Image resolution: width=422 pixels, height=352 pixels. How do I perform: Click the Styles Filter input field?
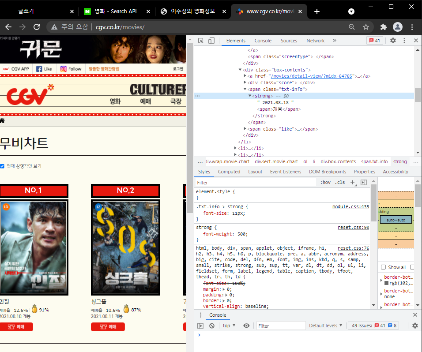(256, 182)
